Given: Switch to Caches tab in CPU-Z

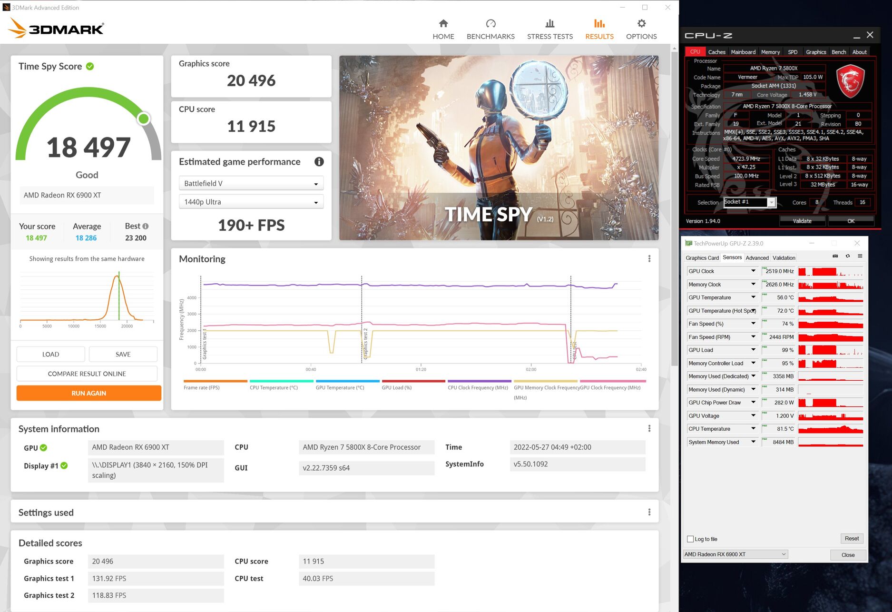Looking at the screenshot, I should 716,52.
